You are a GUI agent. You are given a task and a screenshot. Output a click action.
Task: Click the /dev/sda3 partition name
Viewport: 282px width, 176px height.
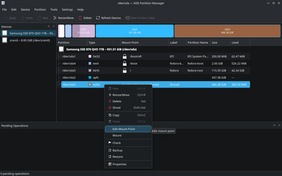(x=69, y=84)
